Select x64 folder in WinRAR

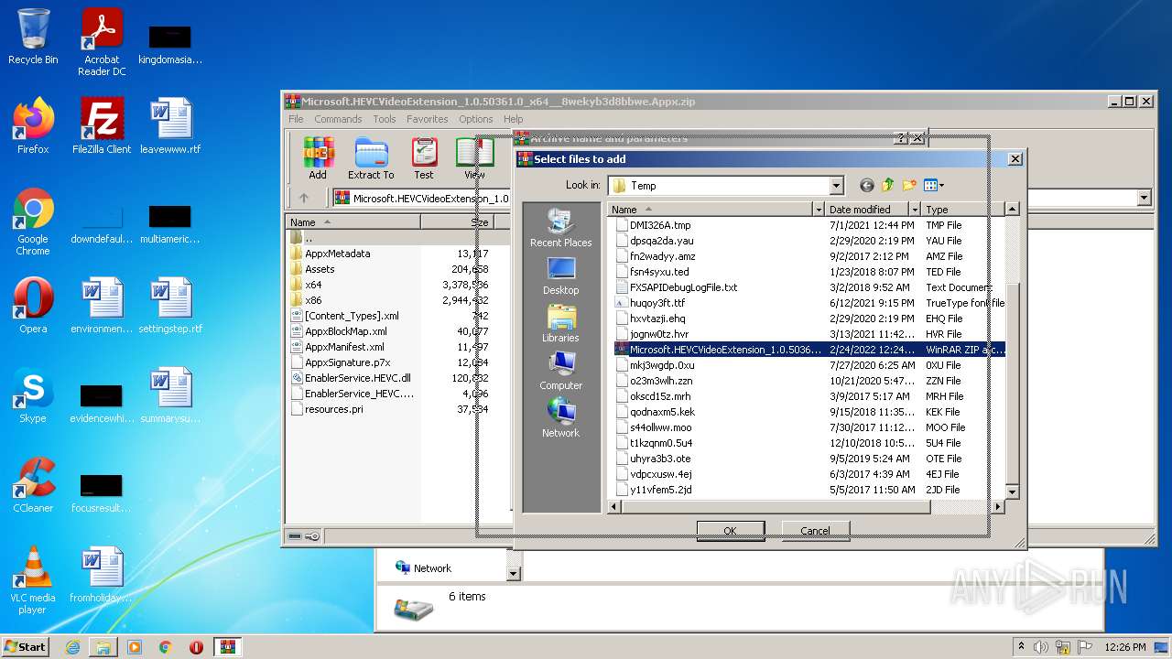tap(313, 285)
